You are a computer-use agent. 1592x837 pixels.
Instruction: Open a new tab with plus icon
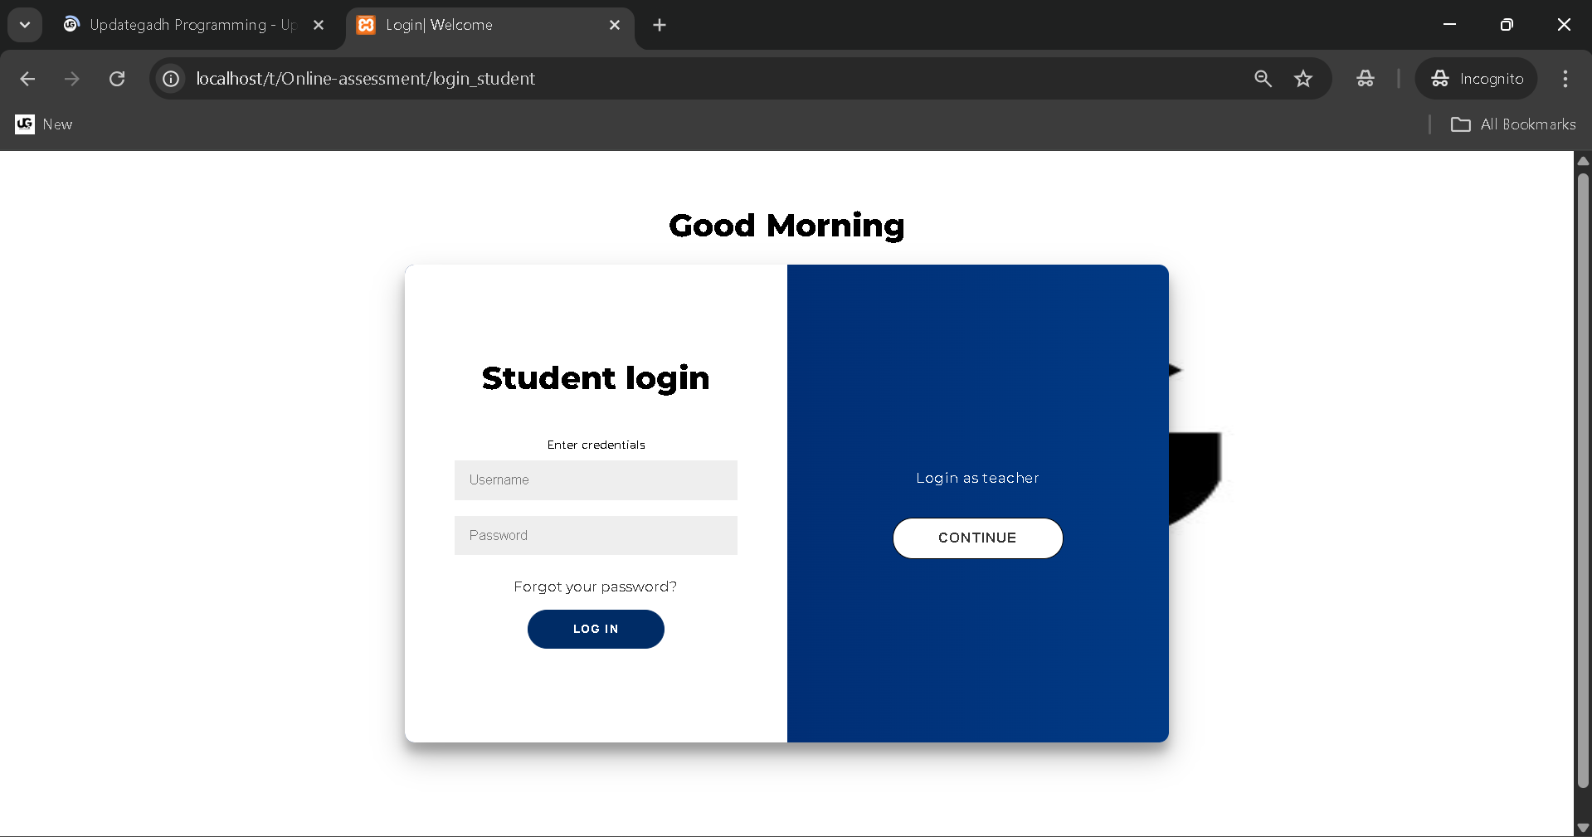[x=660, y=25]
